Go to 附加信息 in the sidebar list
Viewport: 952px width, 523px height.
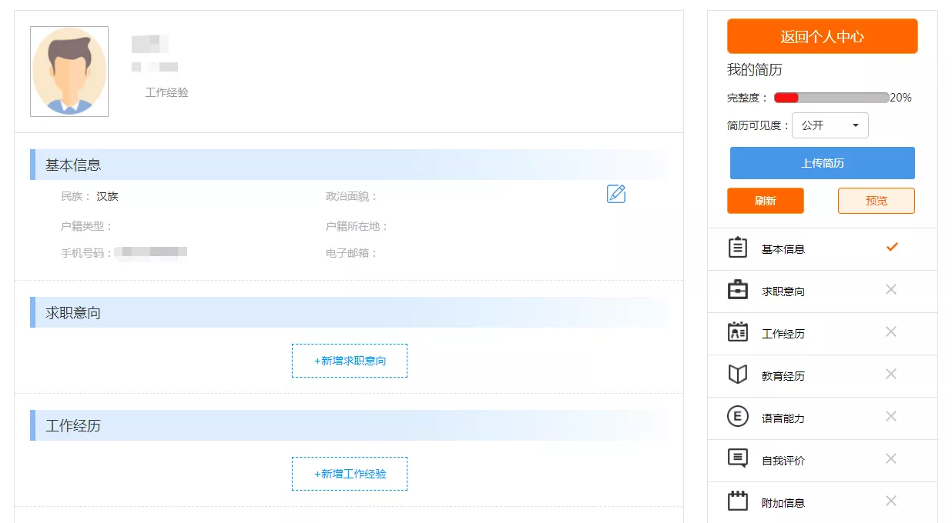tap(823, 503)
